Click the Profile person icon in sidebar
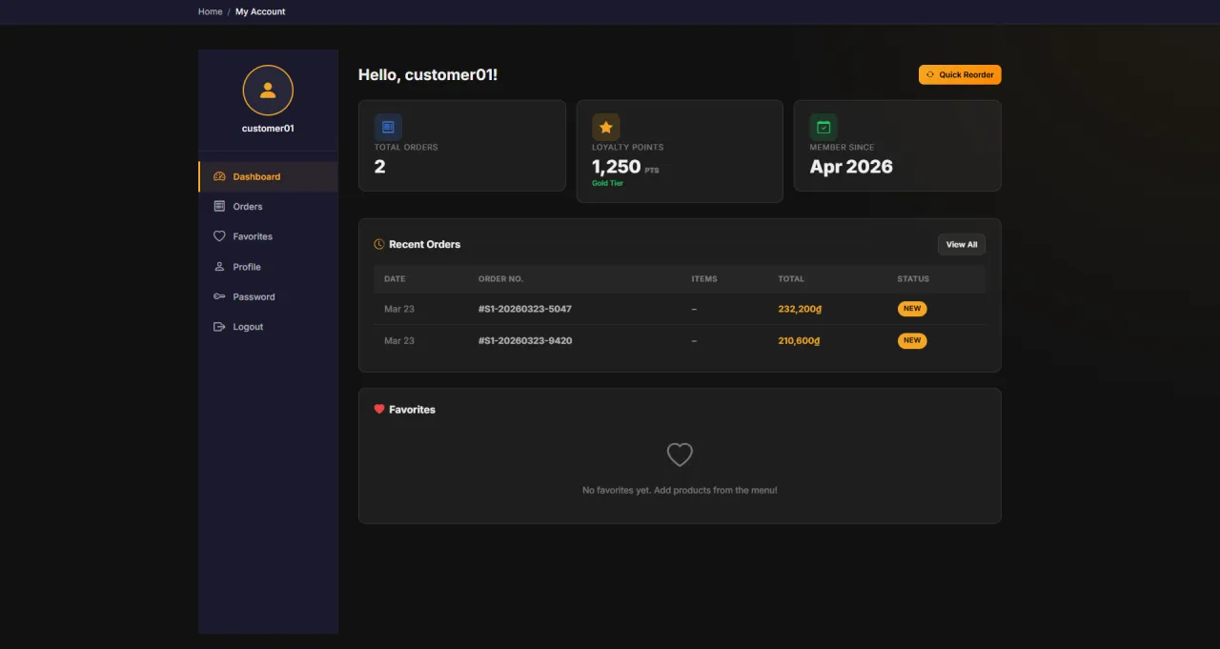This screenshot has width=1220, height=649. 219,267
